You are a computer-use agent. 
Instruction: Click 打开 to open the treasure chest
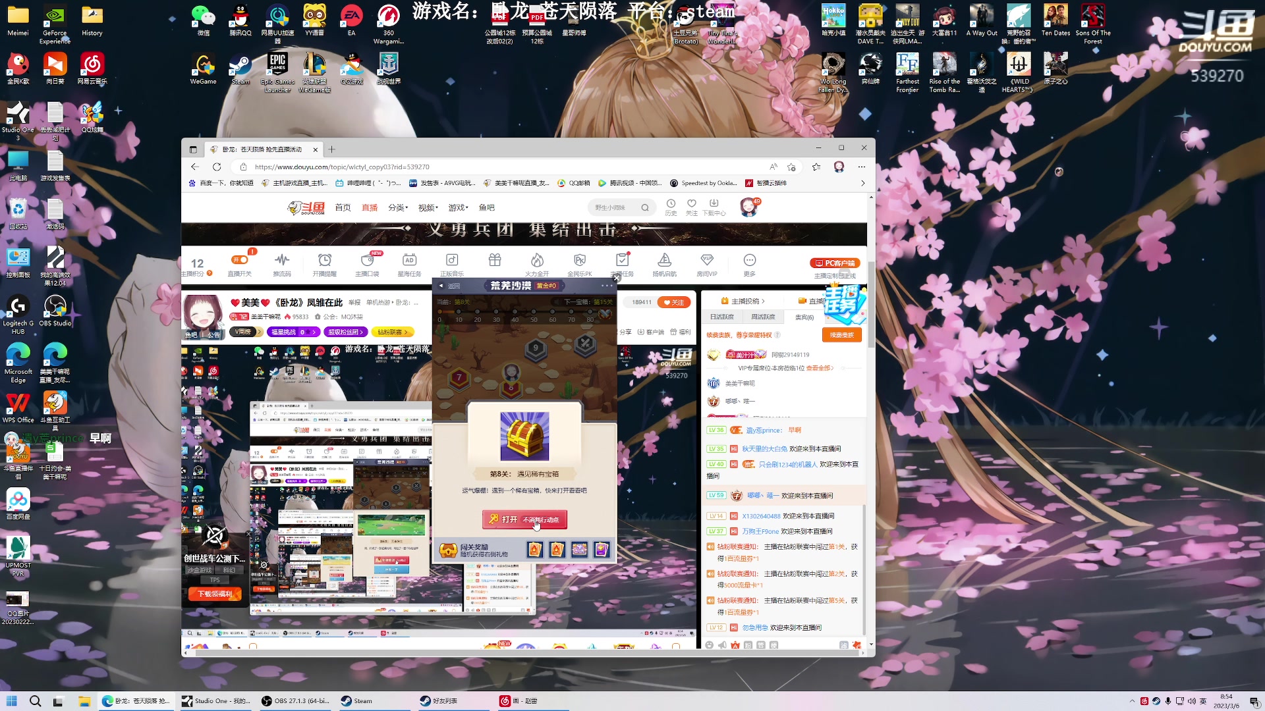coord(524,519)
